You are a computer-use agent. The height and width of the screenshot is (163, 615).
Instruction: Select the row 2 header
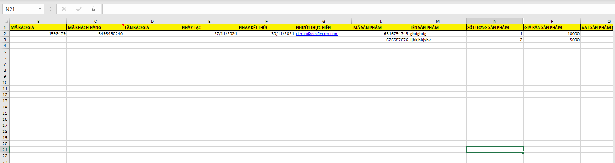click(x=5, y=34)
